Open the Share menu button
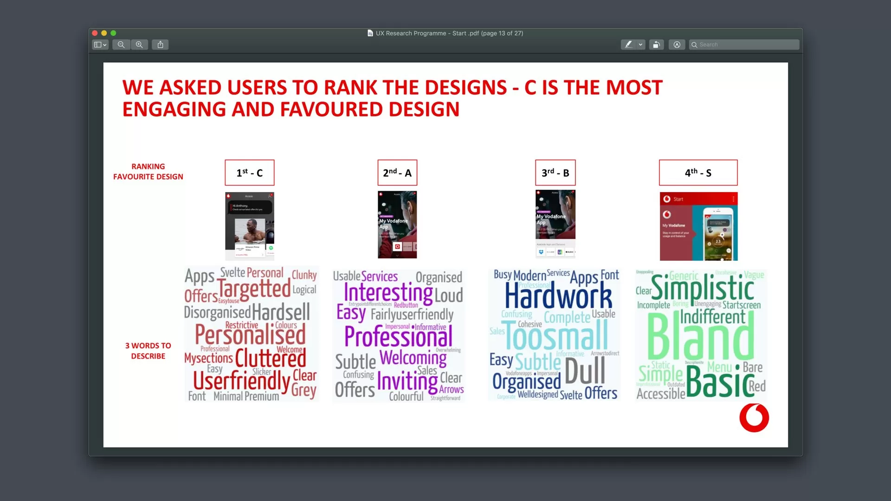 pyautogui.click(x=160, y=45)
